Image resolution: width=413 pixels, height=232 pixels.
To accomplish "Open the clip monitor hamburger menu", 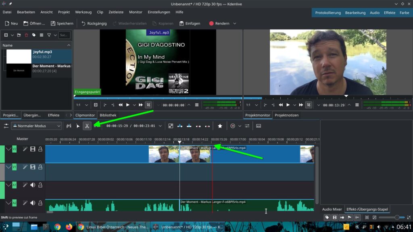I will pyautogui.click(x=197, y=105).
